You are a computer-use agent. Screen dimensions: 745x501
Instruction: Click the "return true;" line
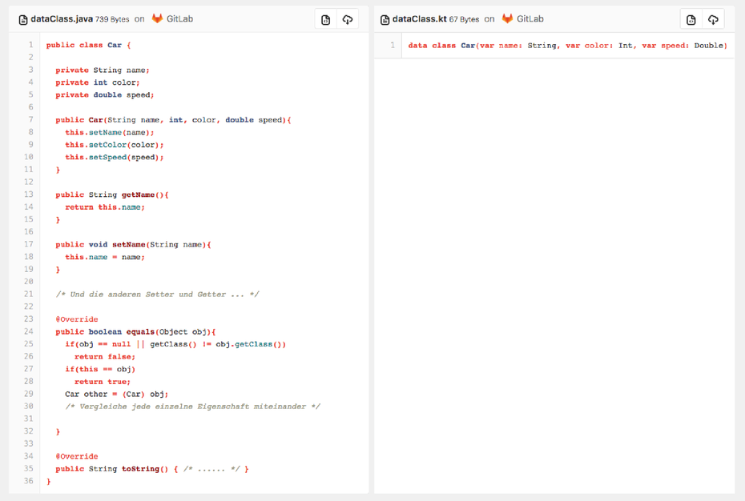tap(103, 381)
